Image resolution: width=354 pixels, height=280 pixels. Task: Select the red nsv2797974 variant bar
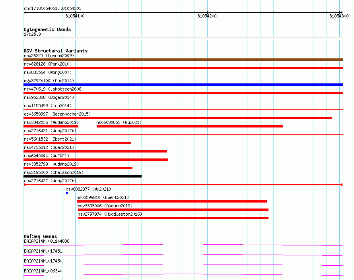click(x=173, y=218)
